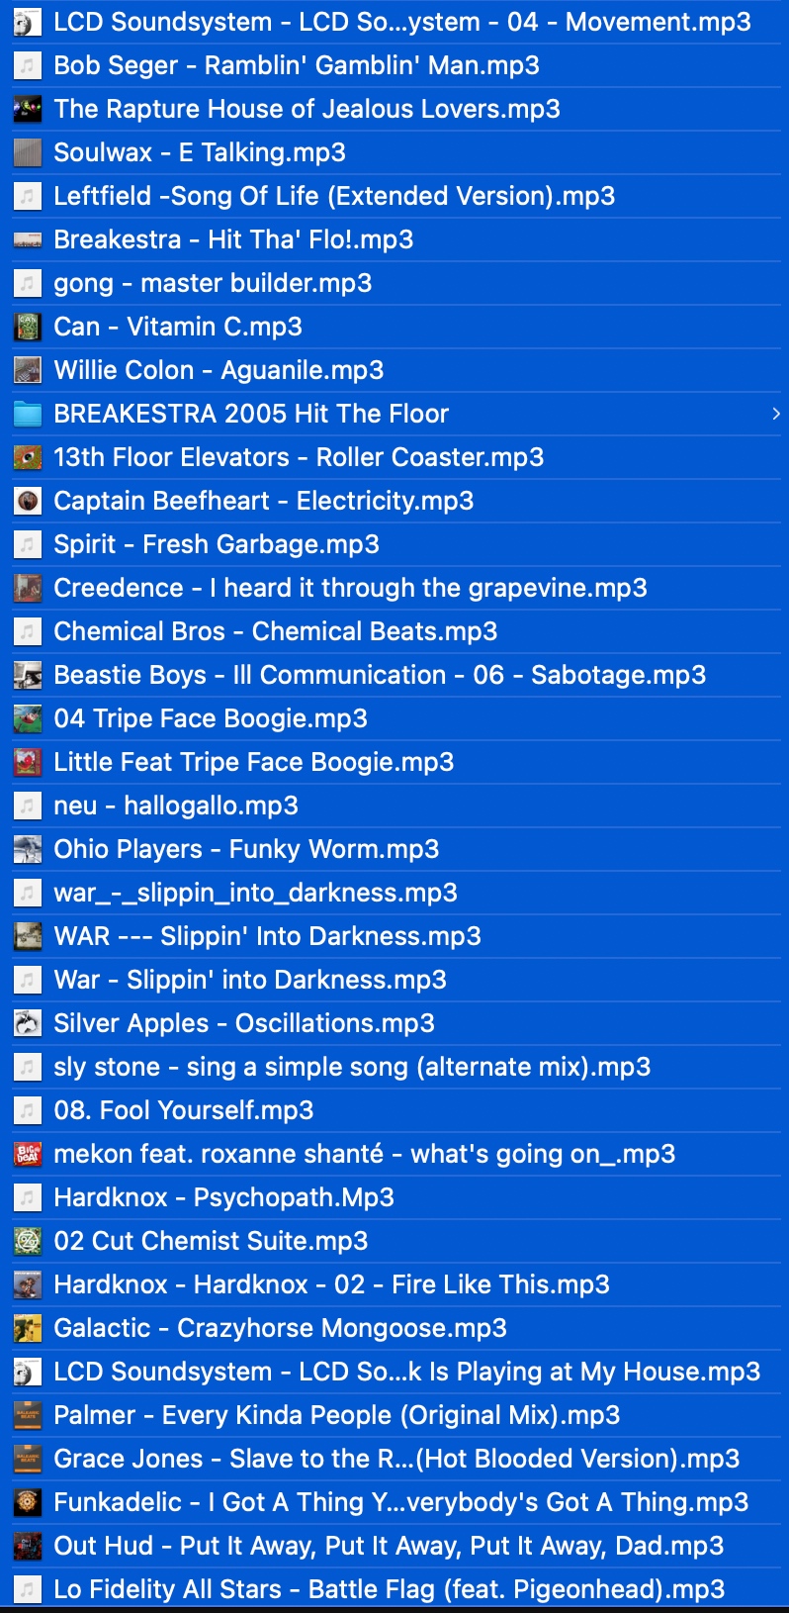Select Silver Apples - Oscillations.mp3
789x1613 pixels.
pos(244,1023)
